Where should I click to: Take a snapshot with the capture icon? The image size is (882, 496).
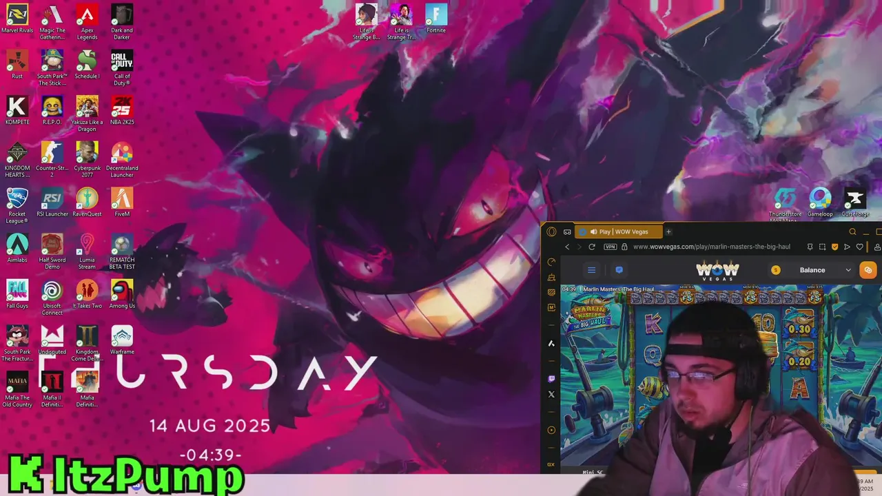click(822, 247)
